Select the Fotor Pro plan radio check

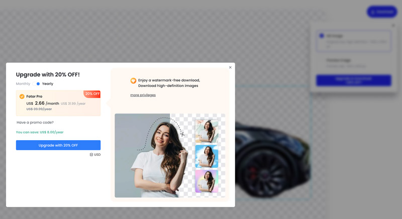22,96
